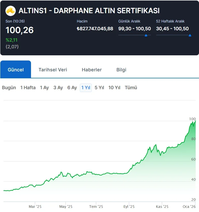Click the triangle marker under Günlük Aralık
199x212 pixels.
click(x=147, y=35)
